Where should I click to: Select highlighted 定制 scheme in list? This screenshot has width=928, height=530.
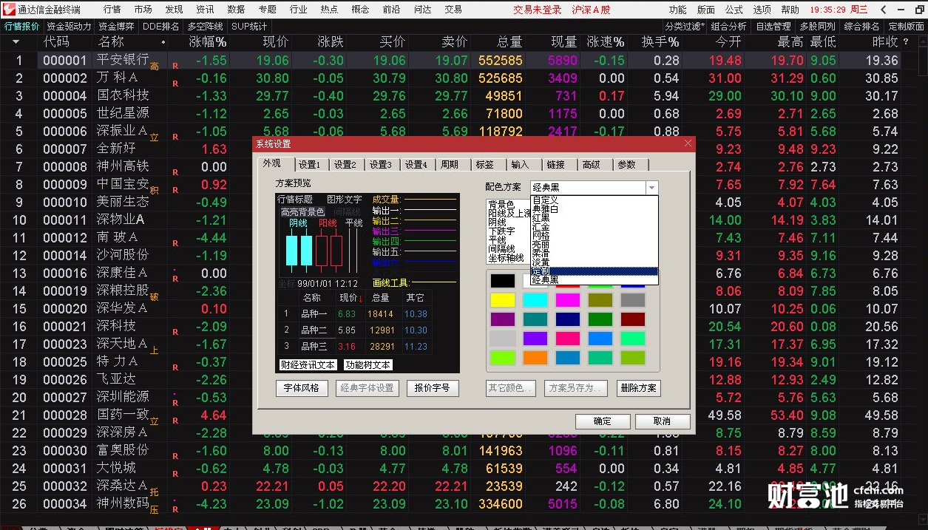594,271
